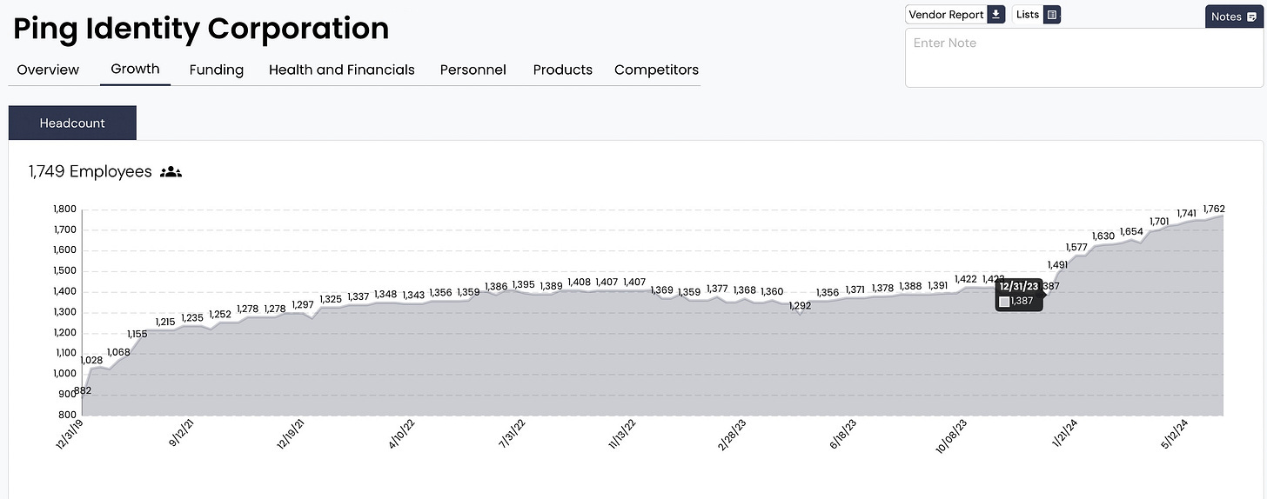Click the 7/31/22 x-axis date
This screenshot has height=499, width=1267.
[x=510, y=434]
